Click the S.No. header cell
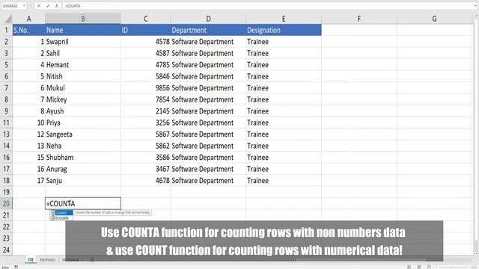479x269 pixels. pos(28,30)
